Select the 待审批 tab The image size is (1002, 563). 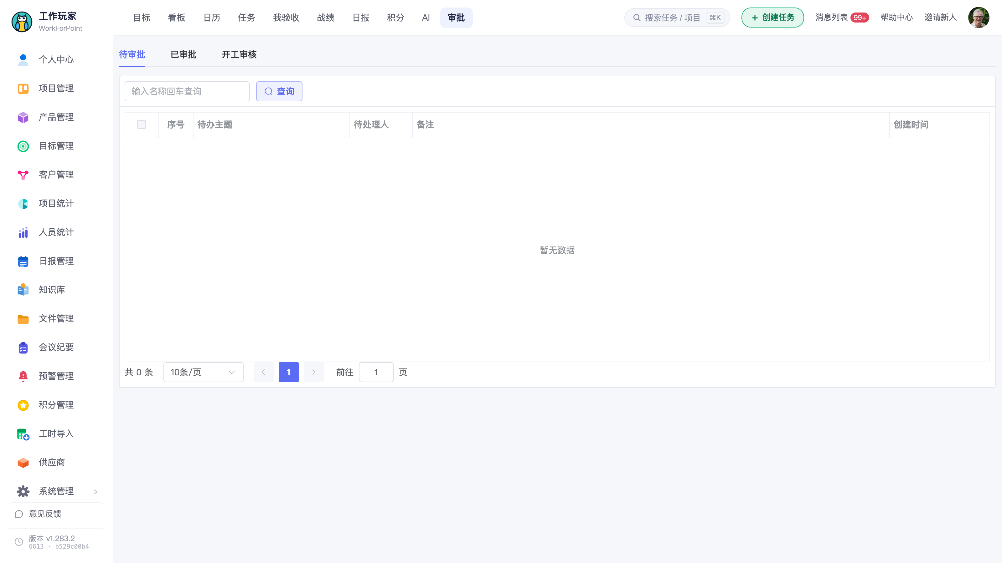coord(132,54)
